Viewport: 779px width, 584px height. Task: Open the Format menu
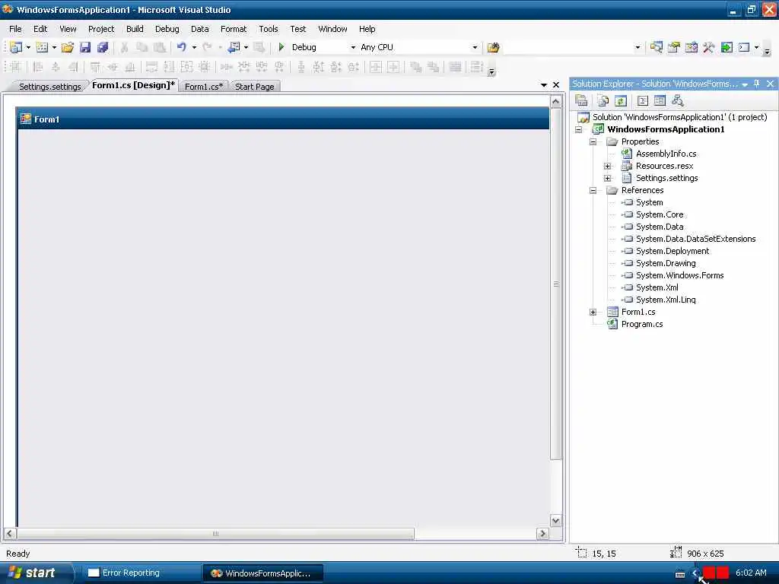coord(234,29)
